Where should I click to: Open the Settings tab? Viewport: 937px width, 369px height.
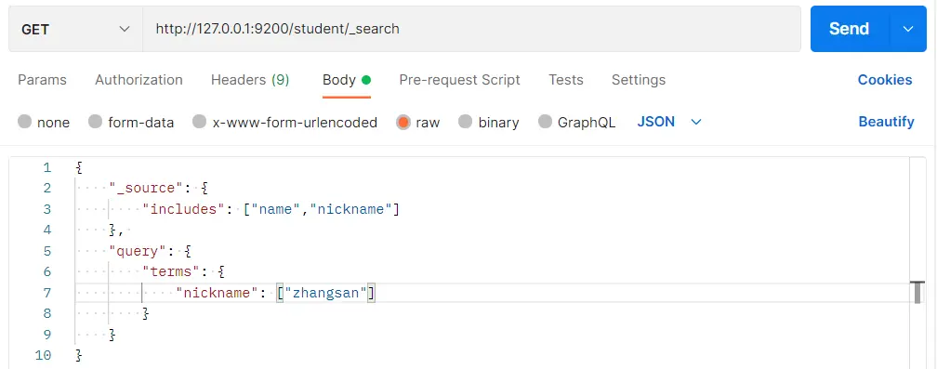639,80
